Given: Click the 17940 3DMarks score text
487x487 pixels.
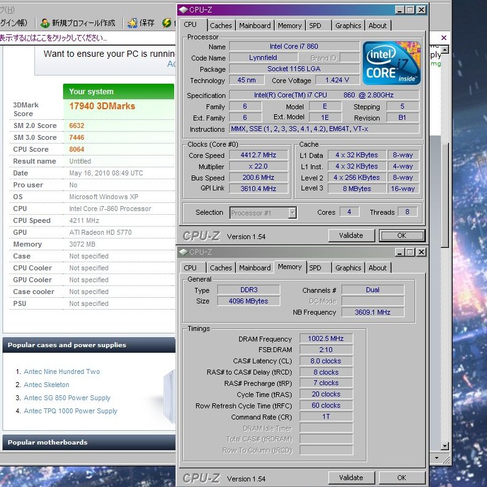Looking at the screenshot, I should [x=102, y=106].
